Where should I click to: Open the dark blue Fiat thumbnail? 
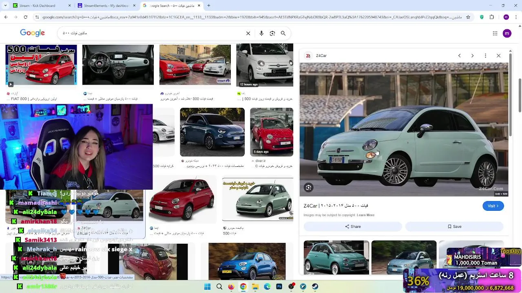click(212, 132)
